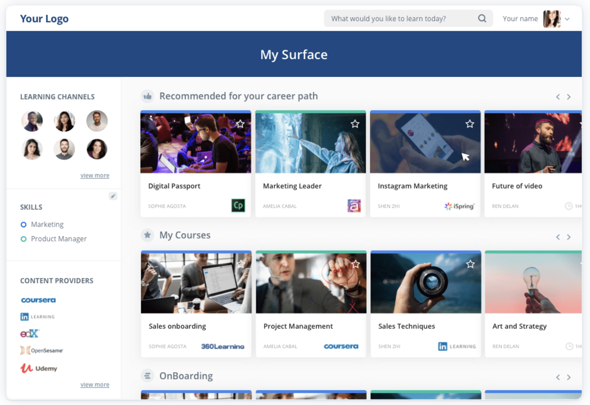590x405 pixels.
Task: Click the thumbs-up icon beside Recommended heading
Action: click(x=147, y=96)
